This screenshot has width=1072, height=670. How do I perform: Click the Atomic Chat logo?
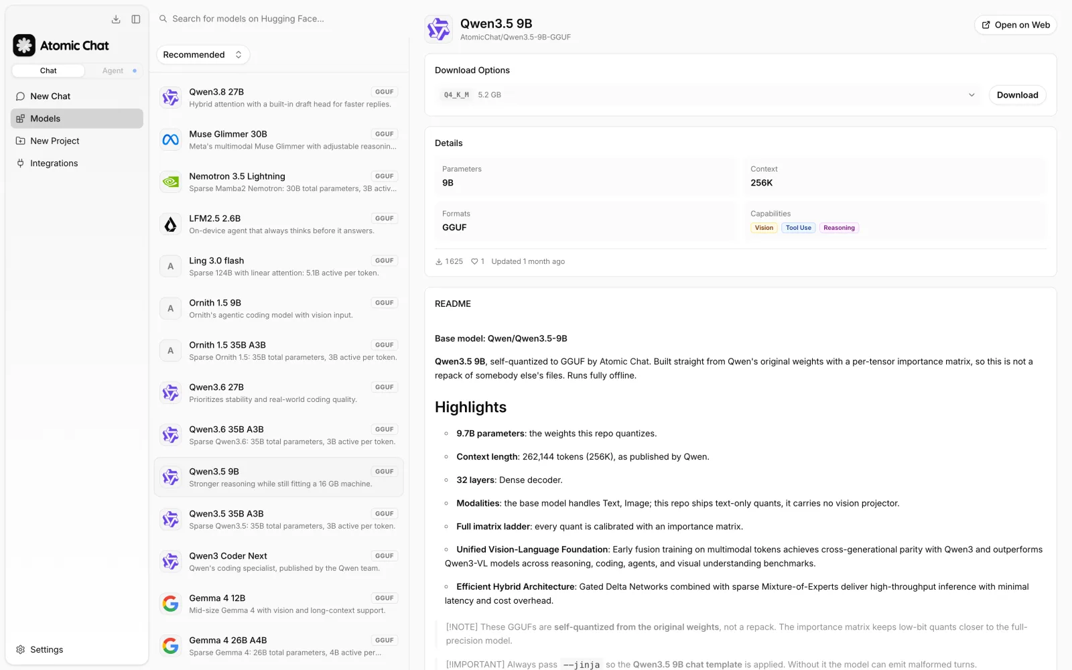point(24,46)
